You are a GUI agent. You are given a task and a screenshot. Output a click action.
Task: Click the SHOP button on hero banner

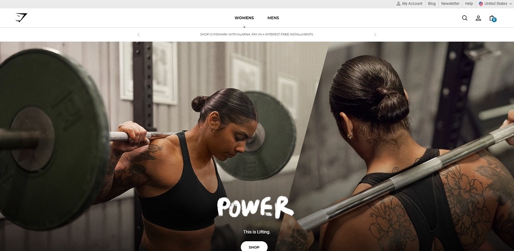(254, 247)
